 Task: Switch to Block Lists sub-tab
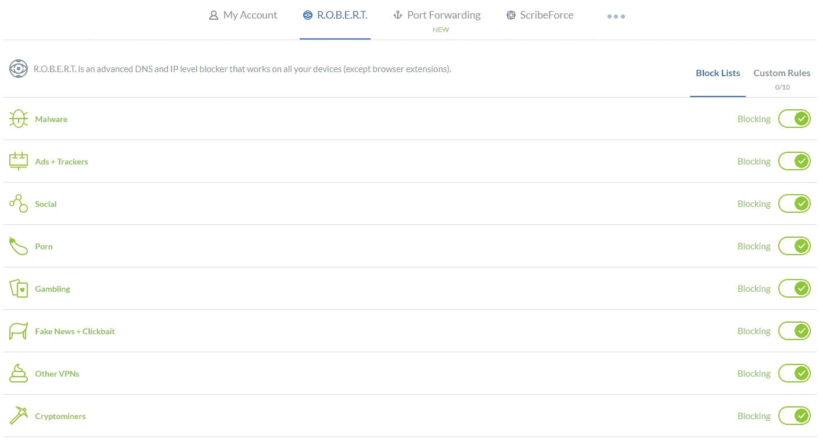click(x=718, y=73)
